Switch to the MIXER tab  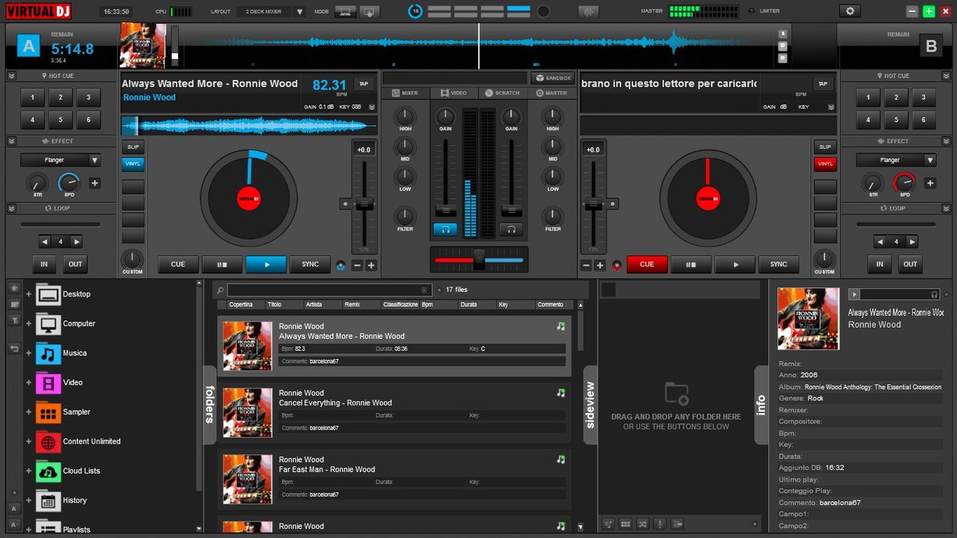(x=405, y=93)
